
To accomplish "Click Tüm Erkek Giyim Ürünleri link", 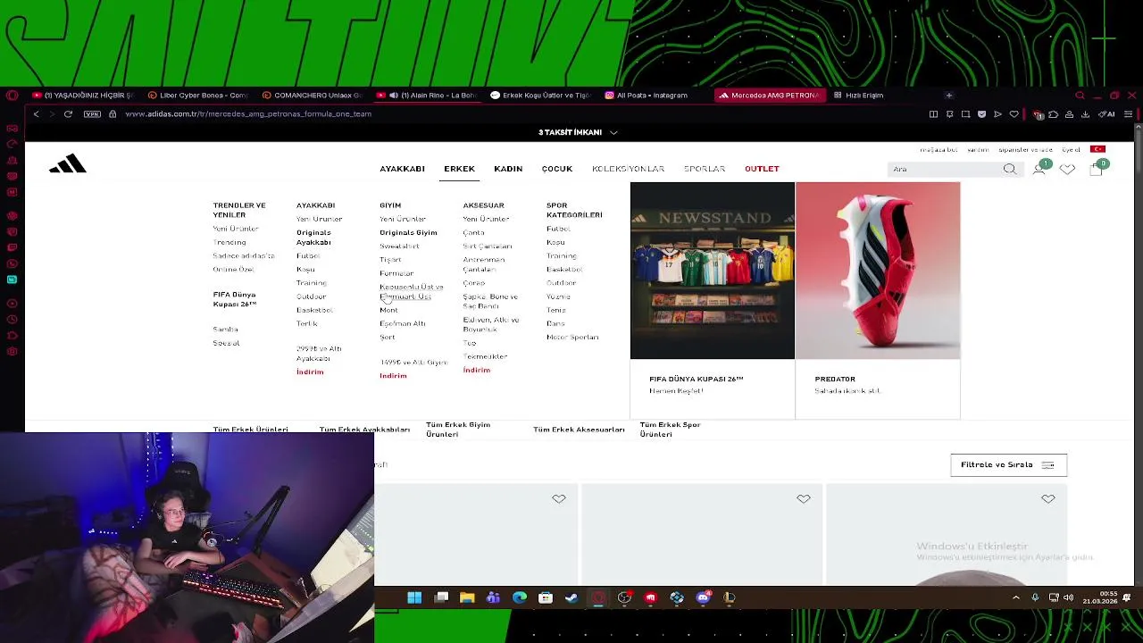I will 458,430.
